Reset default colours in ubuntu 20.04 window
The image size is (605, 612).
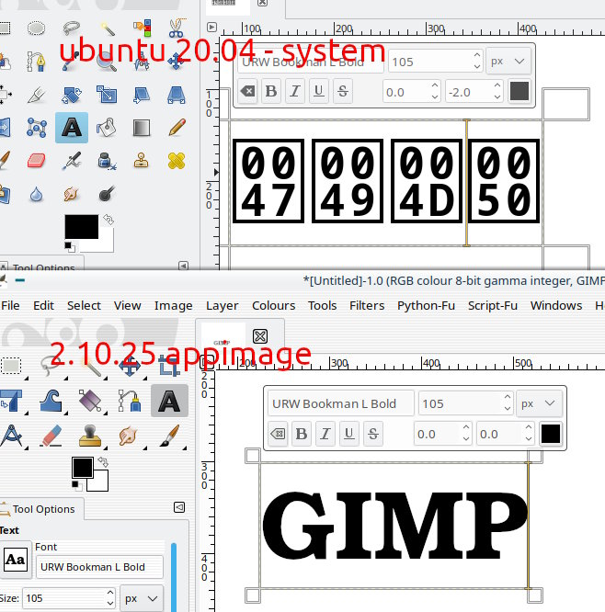point(70,247)
